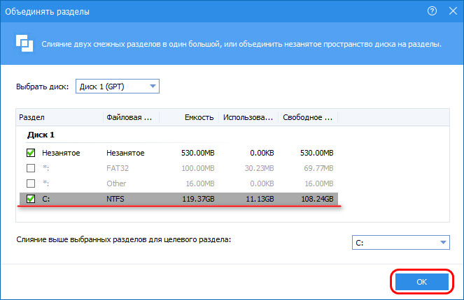Sort by the Файловая column header
This screenshot has width=464, height=300.
[131, 117]
